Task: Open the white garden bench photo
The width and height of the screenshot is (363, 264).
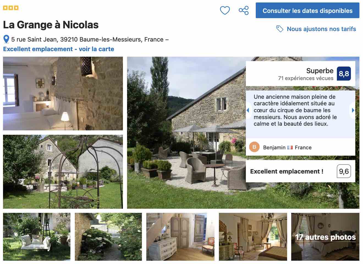Action: [x=37, y=237]
